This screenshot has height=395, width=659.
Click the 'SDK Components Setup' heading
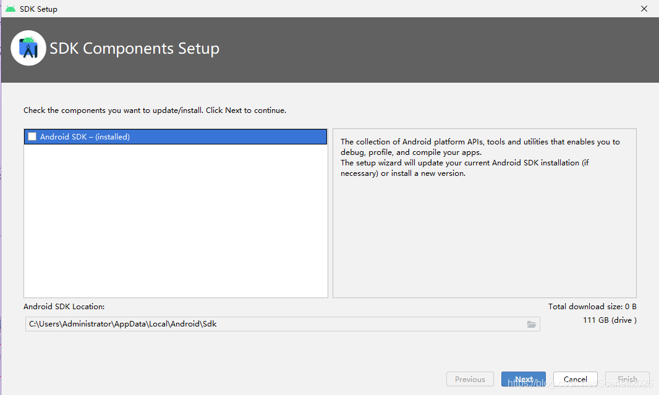pos(135,49)
